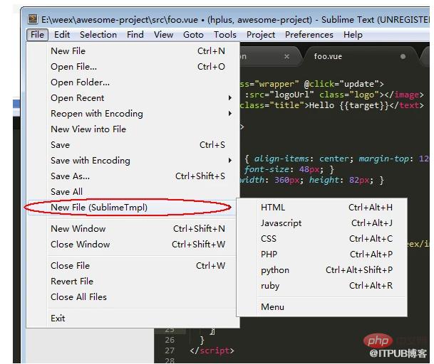Expand the Open Recent submenu
The image size is (434, 364).
tap(133, 98)
